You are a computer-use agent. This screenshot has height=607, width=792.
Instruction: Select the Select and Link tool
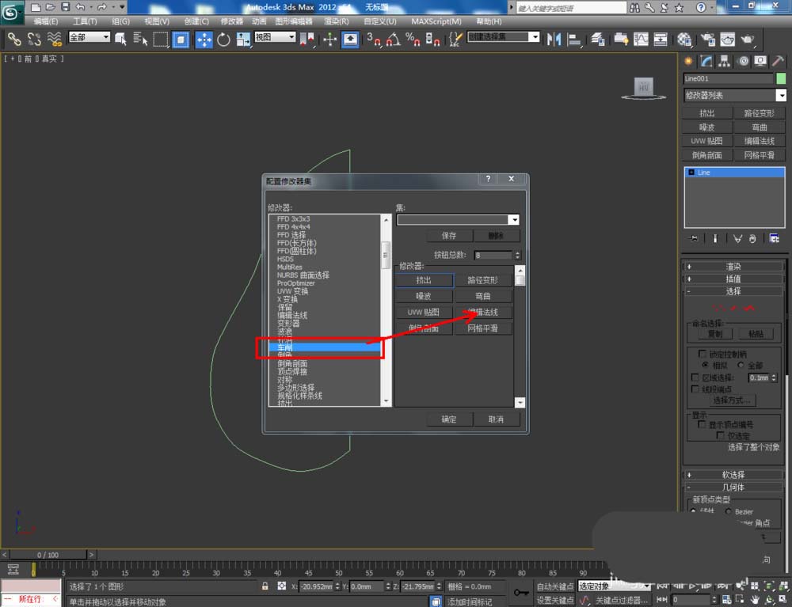13,39
